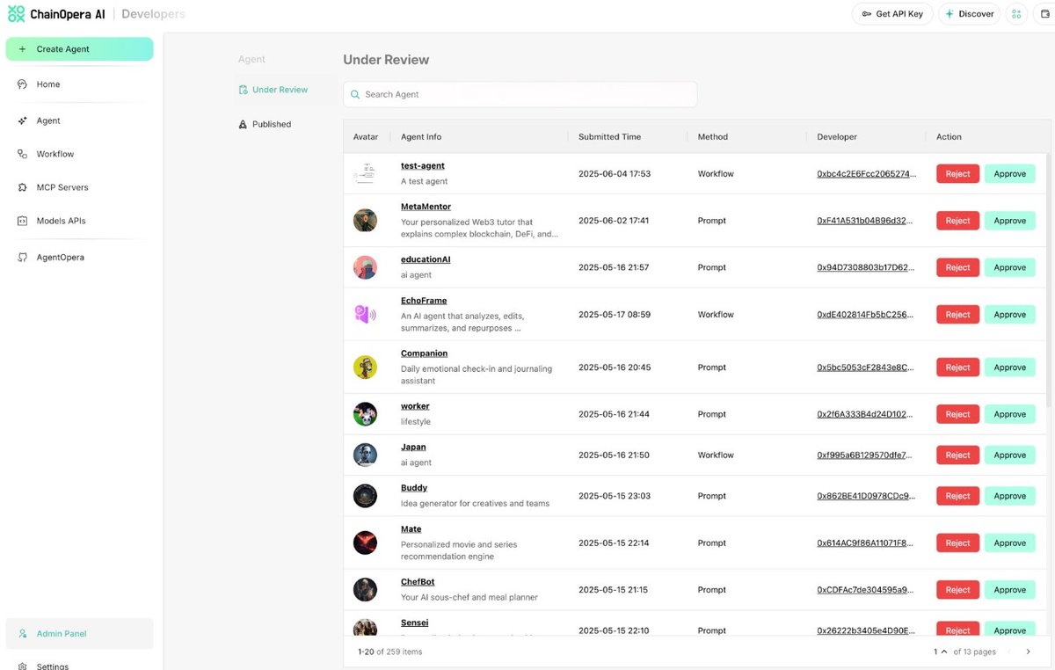1055x670 pixels.
Task: Reject the Buddy submission
Action: [x=957, y=496]
